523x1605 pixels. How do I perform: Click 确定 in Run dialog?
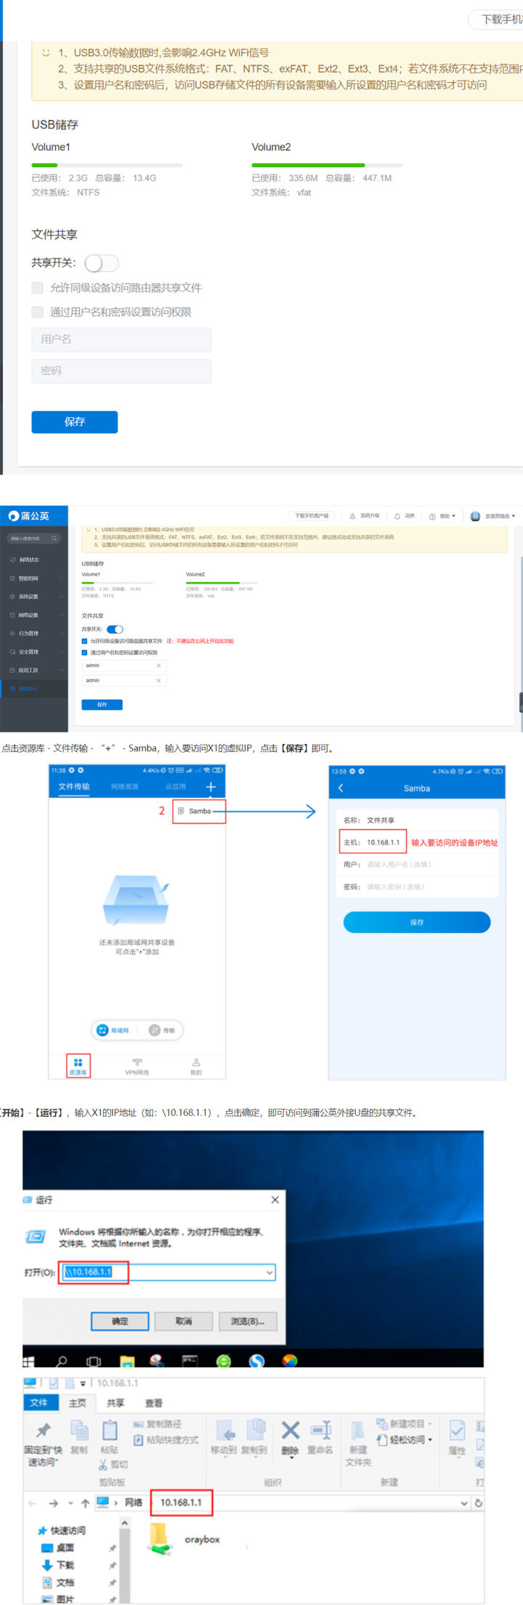click(x=120, y=1322)
